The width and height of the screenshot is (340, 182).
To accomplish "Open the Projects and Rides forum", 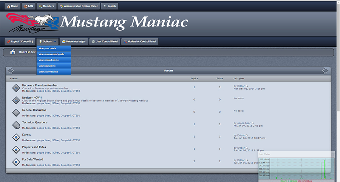I will 34,147.
